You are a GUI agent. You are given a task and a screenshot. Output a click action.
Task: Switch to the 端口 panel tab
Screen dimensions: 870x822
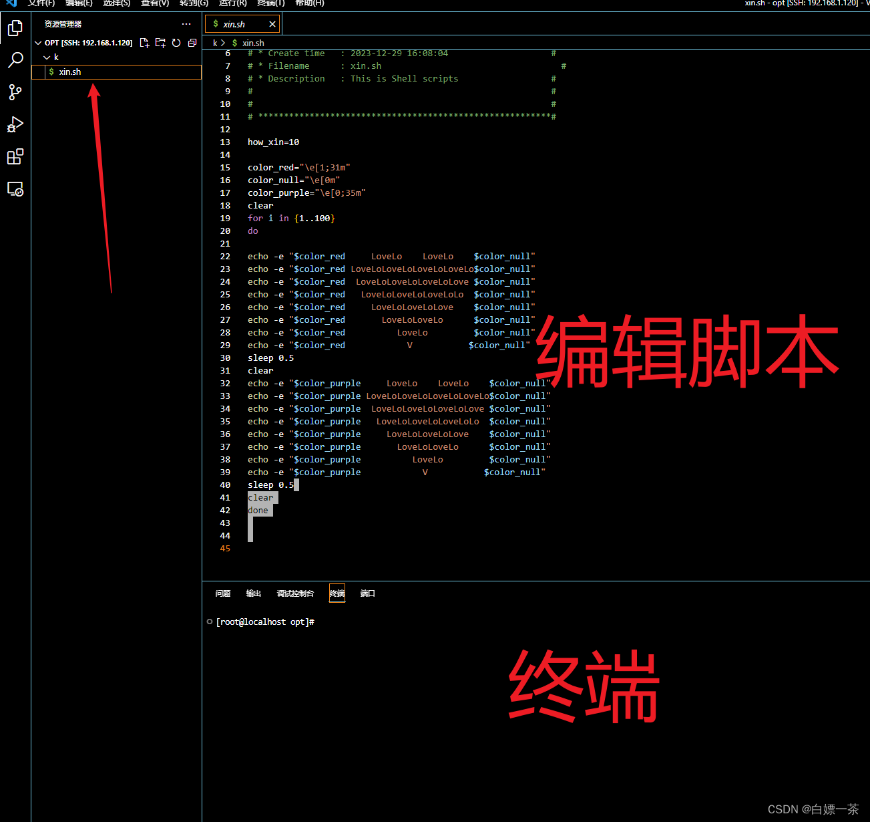(368, 593)
